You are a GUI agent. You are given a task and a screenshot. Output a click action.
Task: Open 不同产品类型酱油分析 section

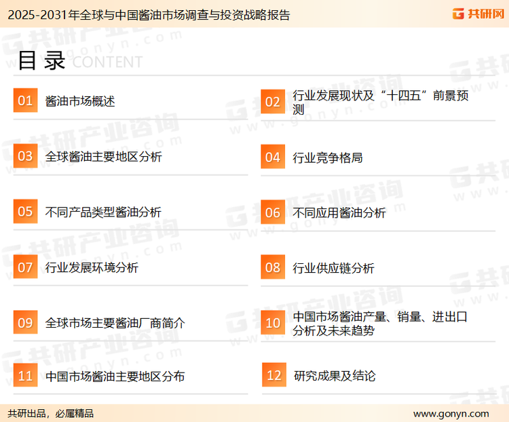[103, 212]
